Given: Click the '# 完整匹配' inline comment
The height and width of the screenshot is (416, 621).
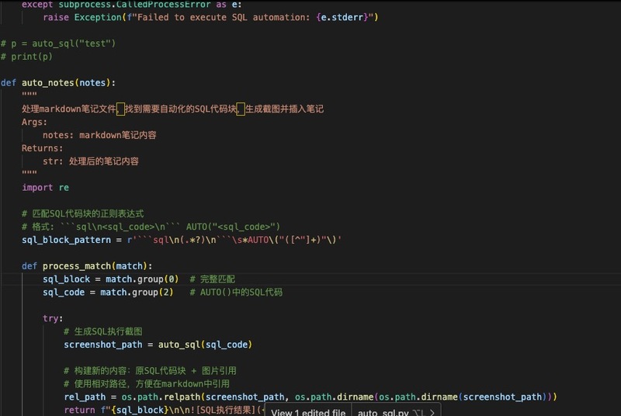Looking at the screenshot, I should click(212, 279).
